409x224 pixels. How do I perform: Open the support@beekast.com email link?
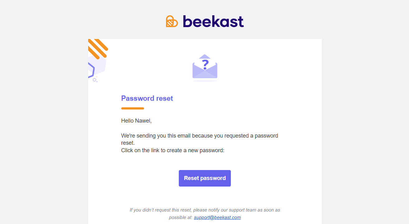pyautogui.click(x=217, y=217)
